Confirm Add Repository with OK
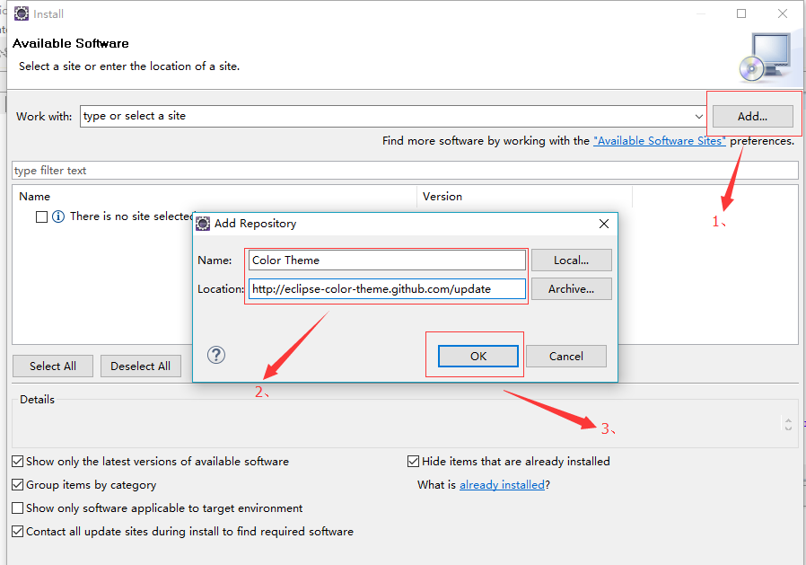The image size is (806, 565). (478, 356)
